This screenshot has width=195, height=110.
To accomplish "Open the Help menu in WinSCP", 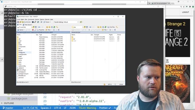I will pos(51,20).
